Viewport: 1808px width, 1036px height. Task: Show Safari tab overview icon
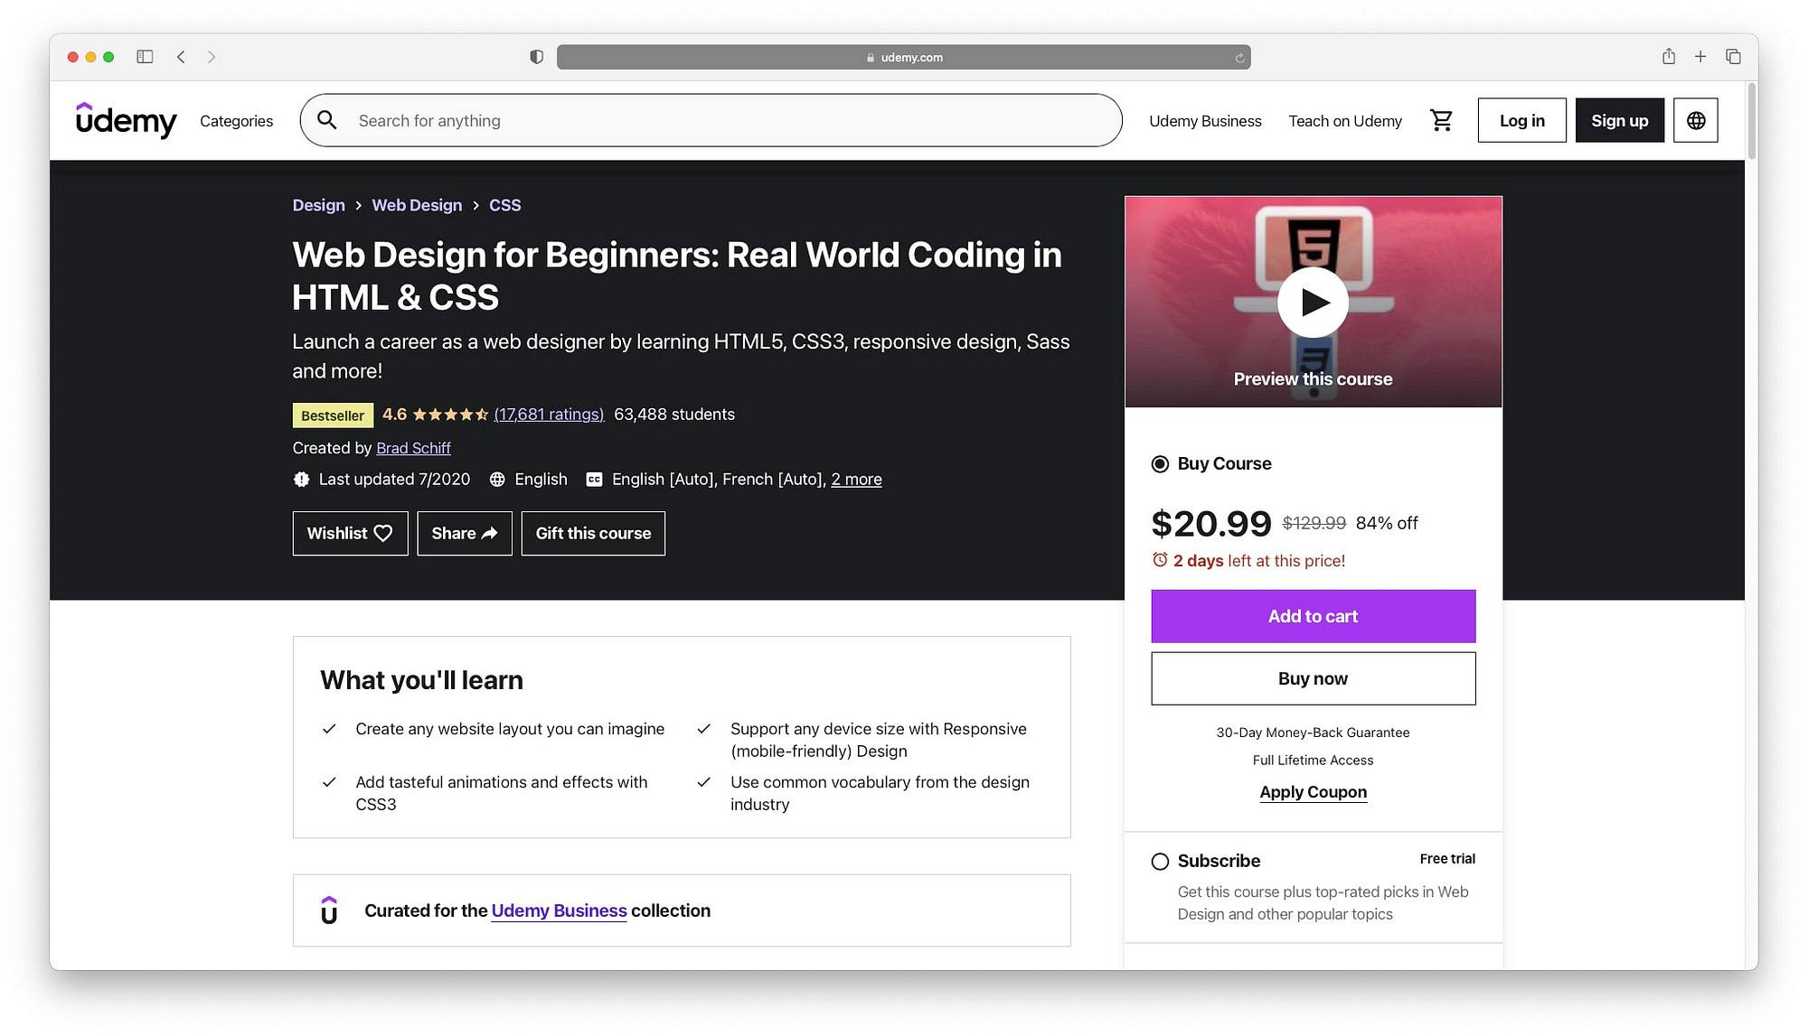pos(1732,57)
